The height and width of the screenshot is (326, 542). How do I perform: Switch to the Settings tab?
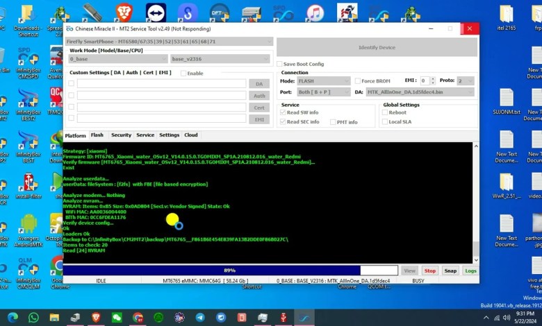[170, 135]
